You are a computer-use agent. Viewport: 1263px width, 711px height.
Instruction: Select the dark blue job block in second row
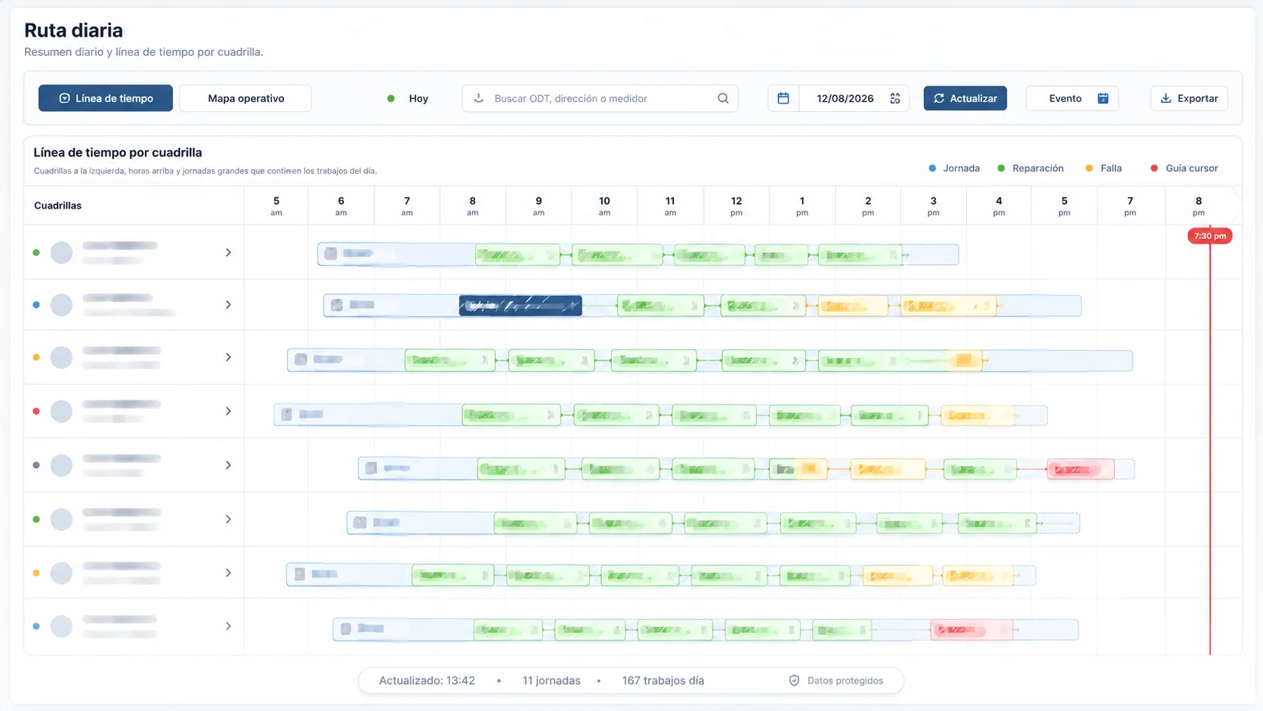tap(520, 305)
